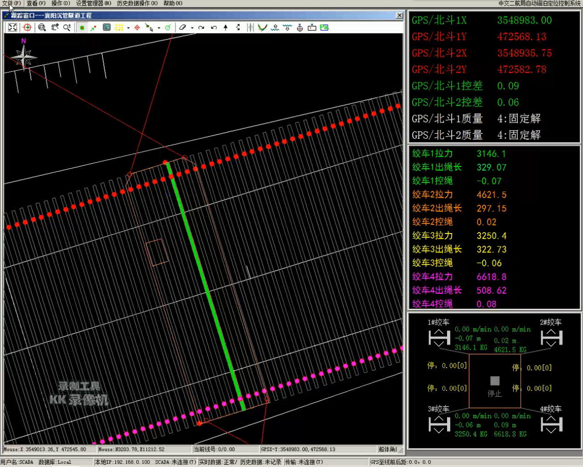Click the green V-shaped profile icon
Screen dimensions: 583x467
point(262,28)
